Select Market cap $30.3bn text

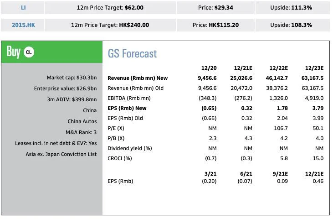tap(72, 78)
